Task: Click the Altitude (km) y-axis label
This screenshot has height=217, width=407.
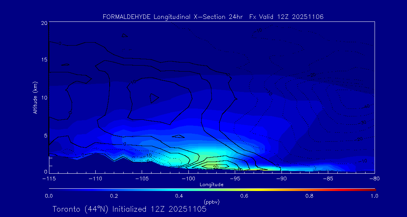Action: 35,98
